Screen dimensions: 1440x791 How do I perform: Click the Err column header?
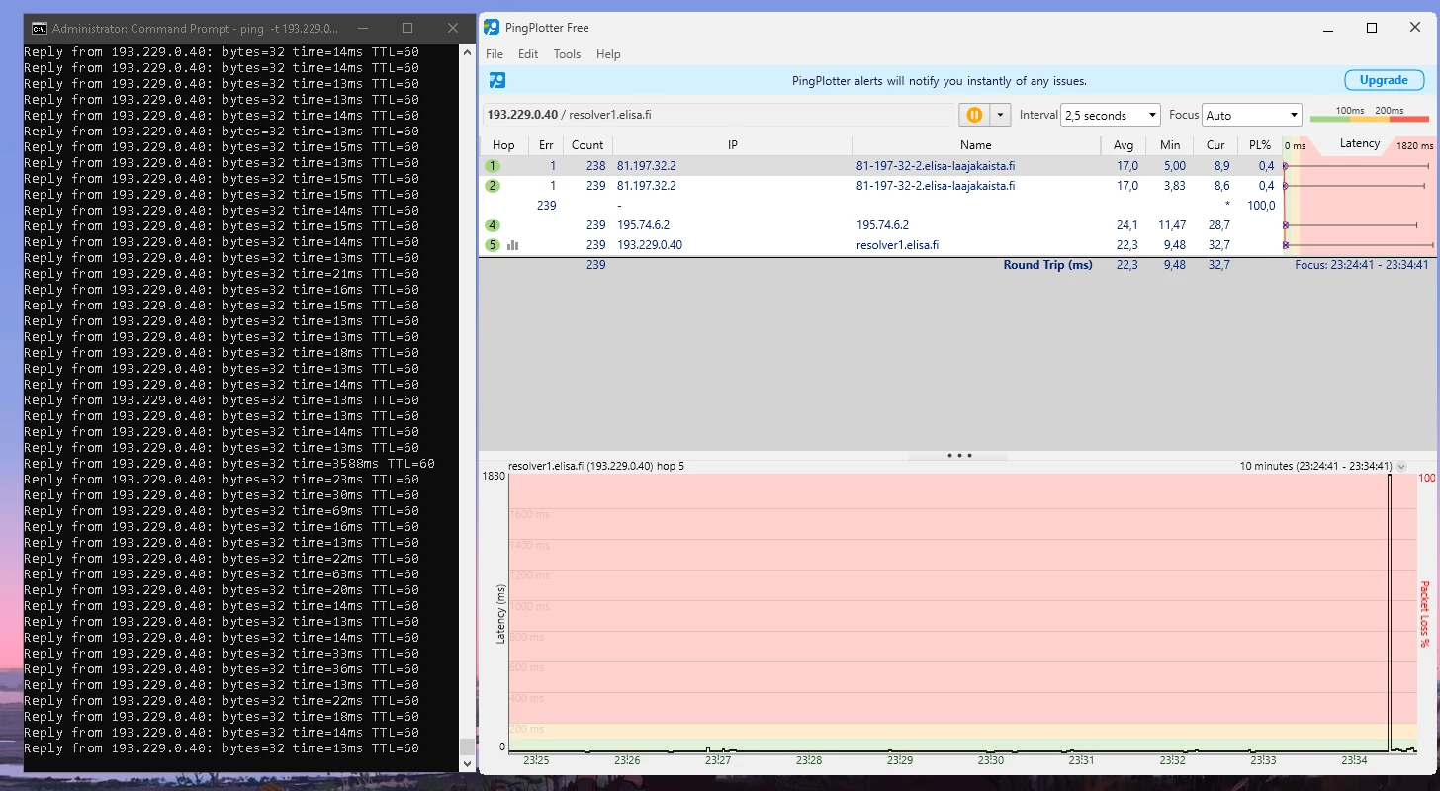(546, 145)
